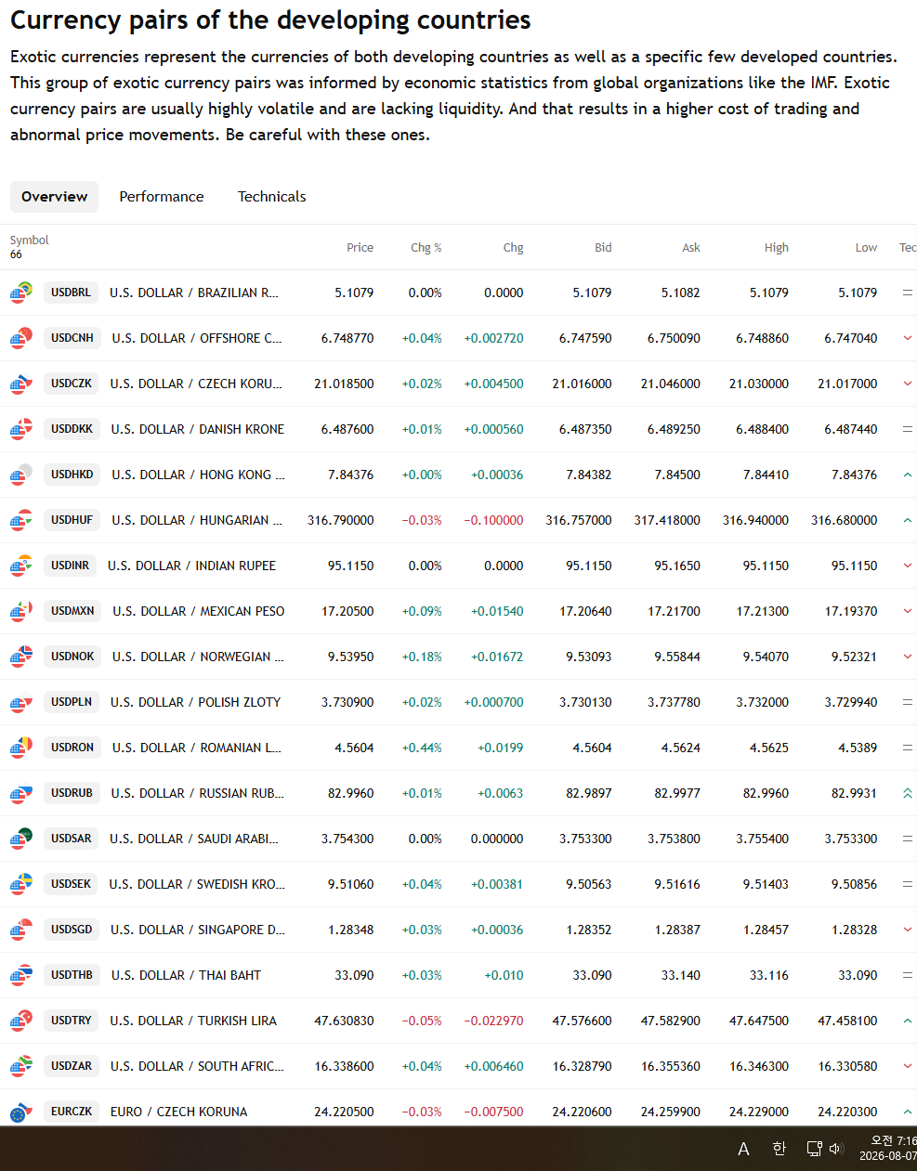Click the USDHKD buy rating arrow icon
The height and width of the screenshot is (1171, 917).
click(908, 475)
